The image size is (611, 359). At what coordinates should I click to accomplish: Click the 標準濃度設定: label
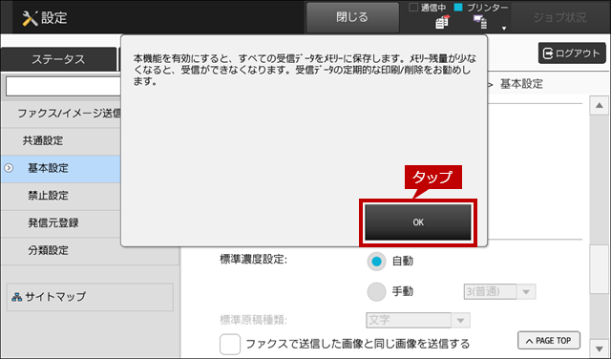click(x=254, y=260)
